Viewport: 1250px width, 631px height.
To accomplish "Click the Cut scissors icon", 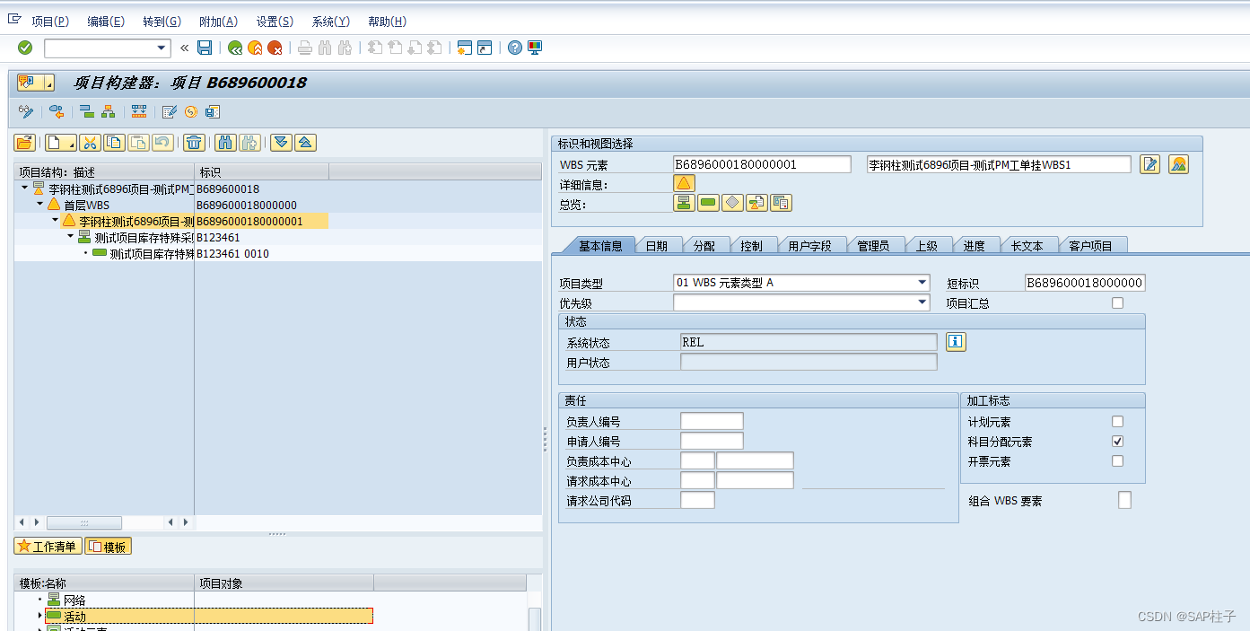I will (x=90, y=142).
